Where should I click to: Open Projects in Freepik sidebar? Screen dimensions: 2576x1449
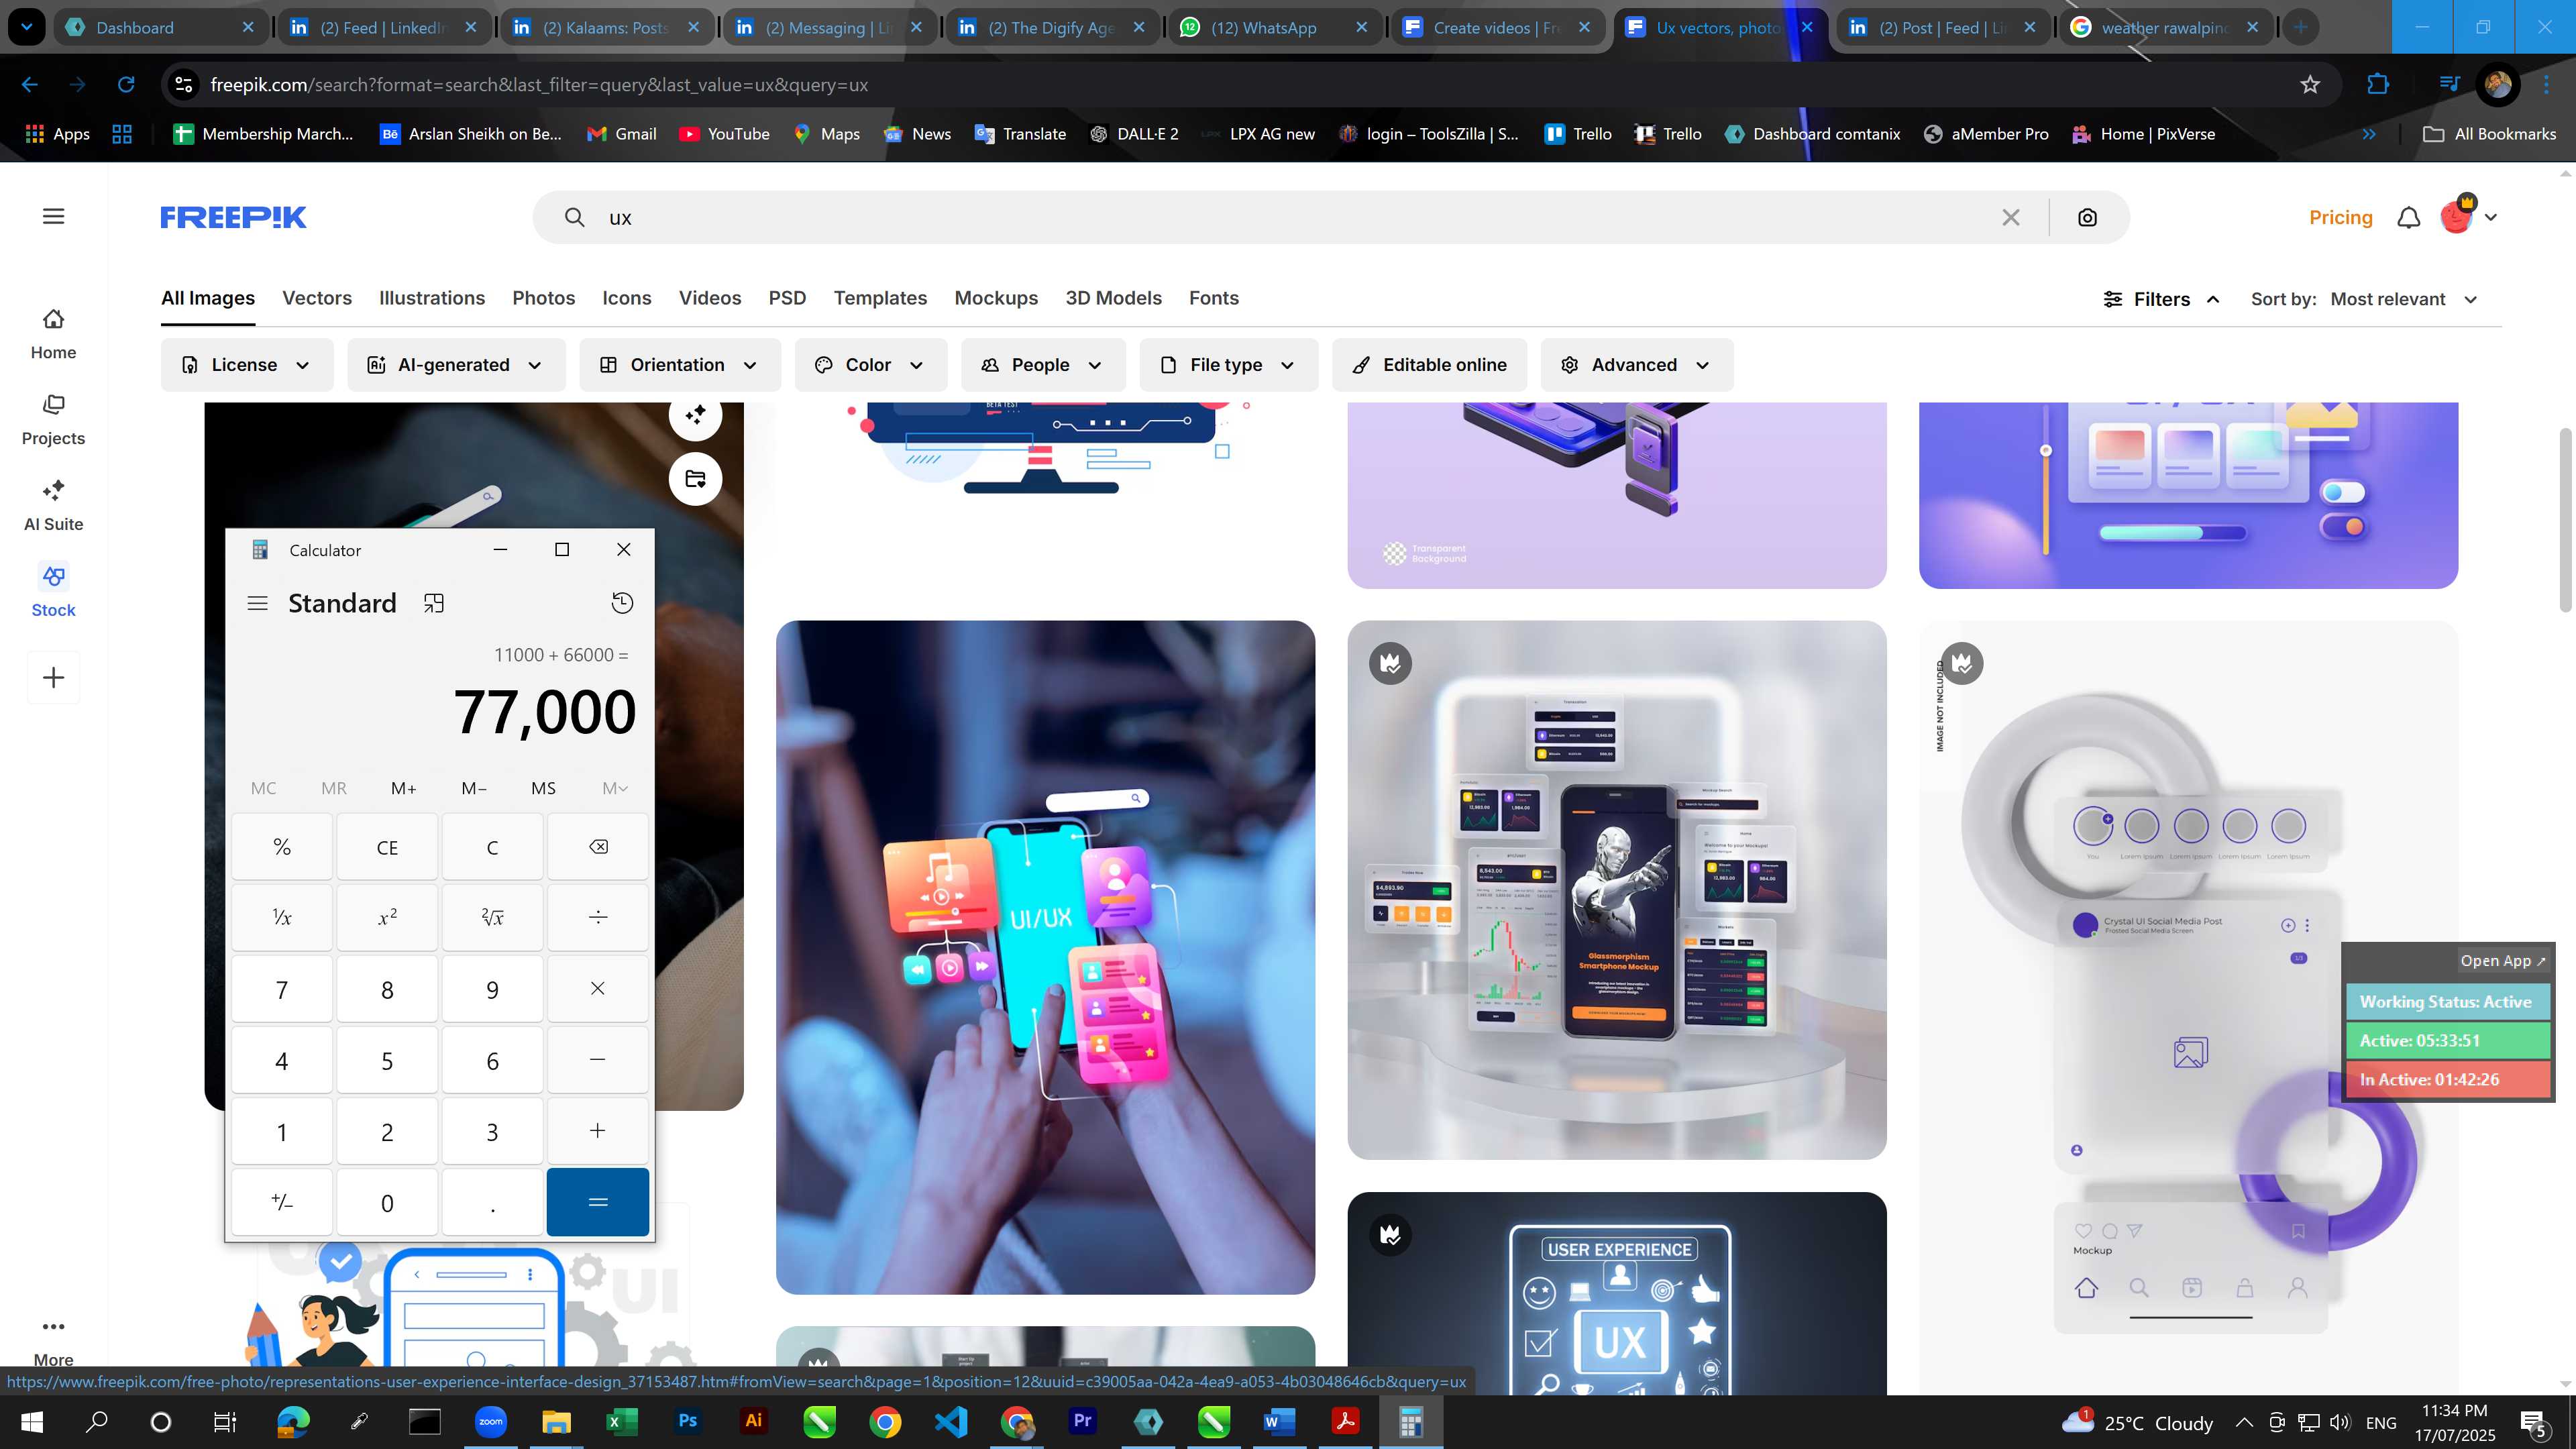point(53,420)
